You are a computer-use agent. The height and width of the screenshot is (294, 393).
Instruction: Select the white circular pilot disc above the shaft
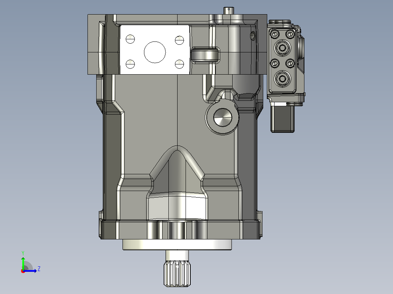(177, 245)
